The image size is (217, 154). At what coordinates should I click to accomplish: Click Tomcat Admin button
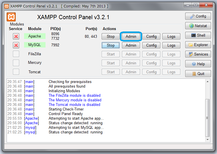coord(131,72)
